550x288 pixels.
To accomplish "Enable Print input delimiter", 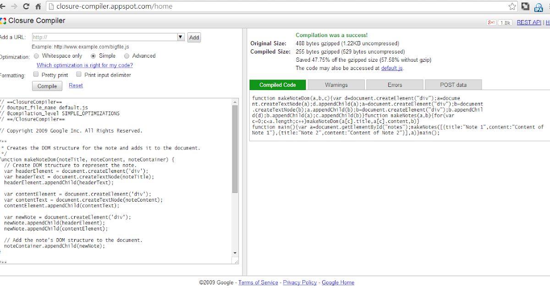I will pos(78,74).
